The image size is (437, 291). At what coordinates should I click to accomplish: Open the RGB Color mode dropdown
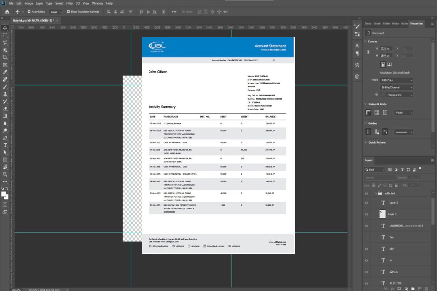(x=396, y=80)
